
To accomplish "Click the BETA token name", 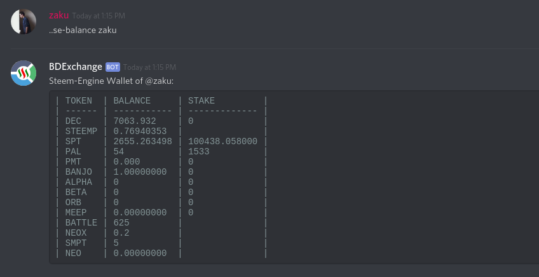I will (76, 192).
